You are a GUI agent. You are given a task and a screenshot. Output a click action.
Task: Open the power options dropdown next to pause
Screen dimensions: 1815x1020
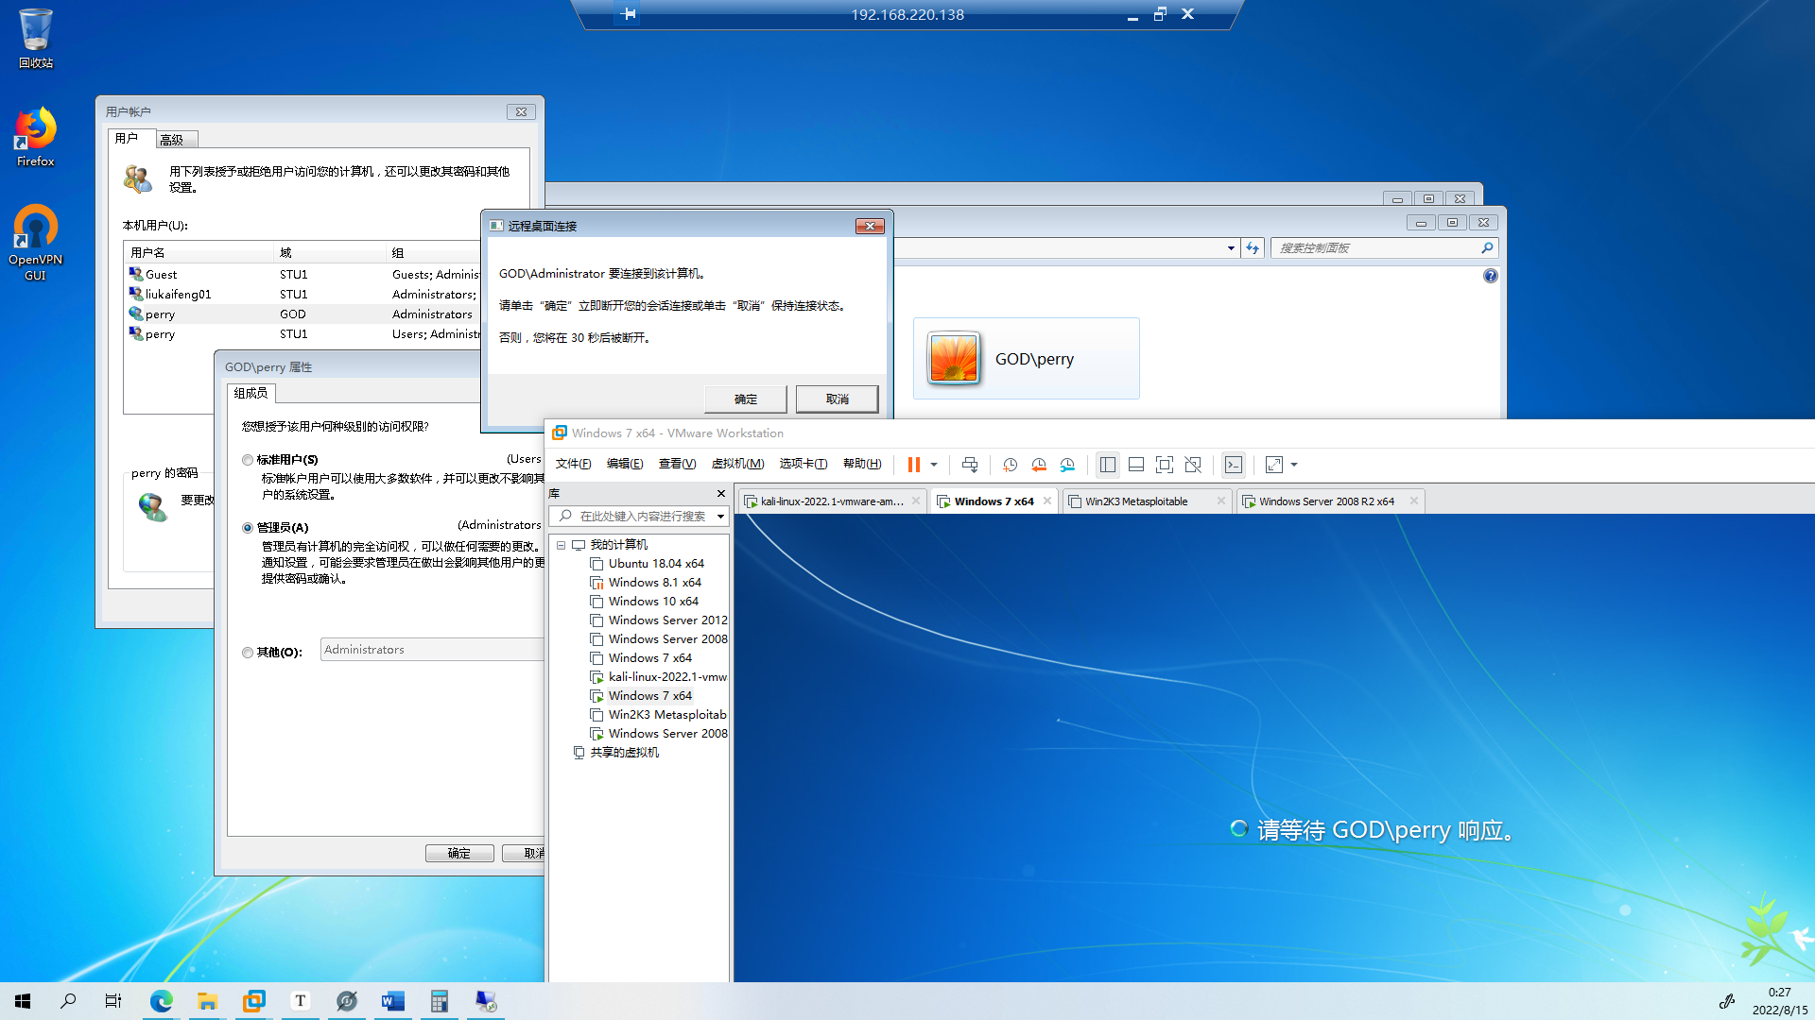934,465
